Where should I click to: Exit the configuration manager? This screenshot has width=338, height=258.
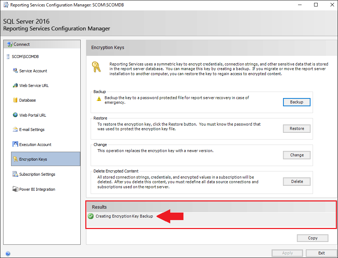321,253
